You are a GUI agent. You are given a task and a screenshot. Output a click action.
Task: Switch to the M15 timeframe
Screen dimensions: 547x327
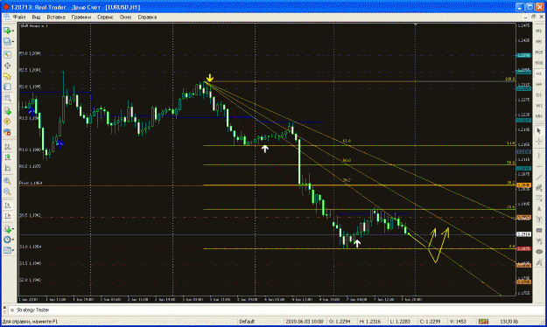pyautogui.click(x=539, y=52)
